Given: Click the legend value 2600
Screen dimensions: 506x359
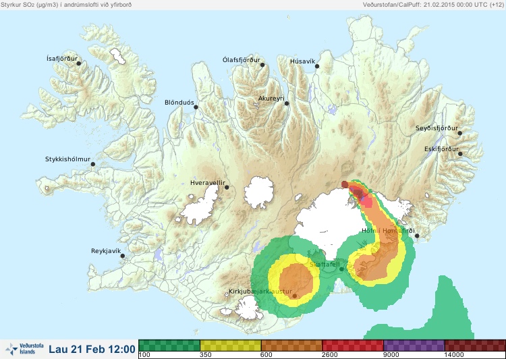Looking at the screenshot, I should tap(330, 355).
